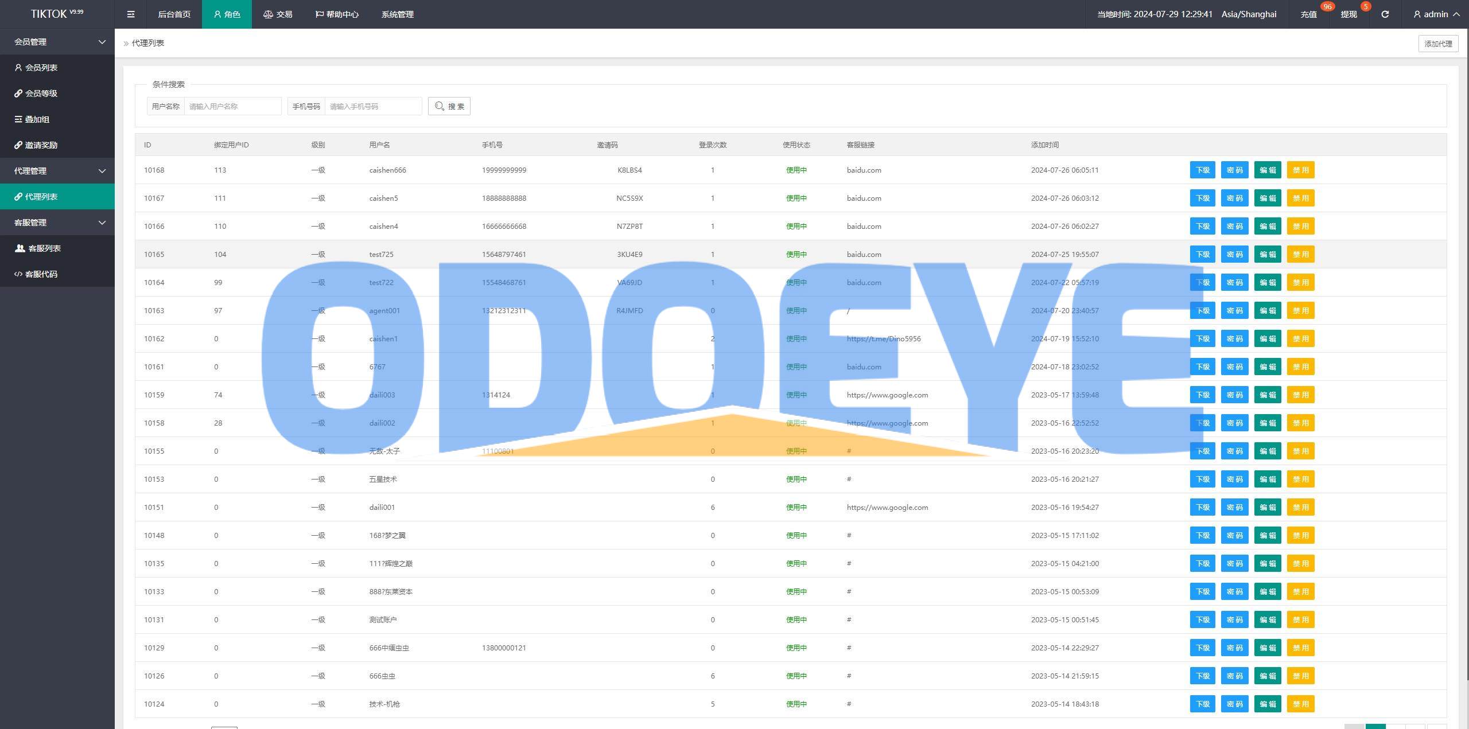Screen dimensions: 1469x729
Task: Click 密码 for ID 10161 row
Action: point(1234,367)
